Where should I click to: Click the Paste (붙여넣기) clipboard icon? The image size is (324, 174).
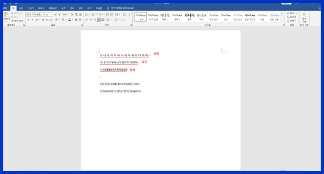tap(6, 15)
